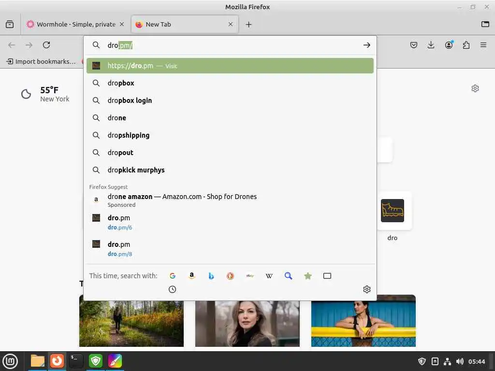495x371 pixels.
Task: Open a new tab with the plus button
Action: [249, 24]
